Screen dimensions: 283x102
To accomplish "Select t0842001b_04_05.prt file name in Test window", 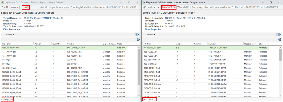I will (x=11, y=84).
